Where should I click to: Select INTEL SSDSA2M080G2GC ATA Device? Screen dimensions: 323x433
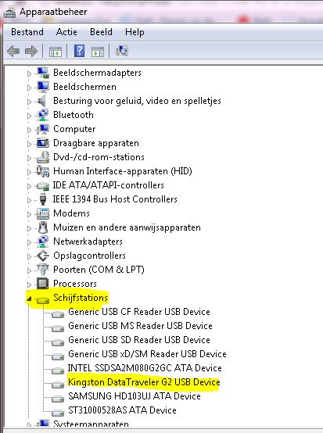(145, 368)
